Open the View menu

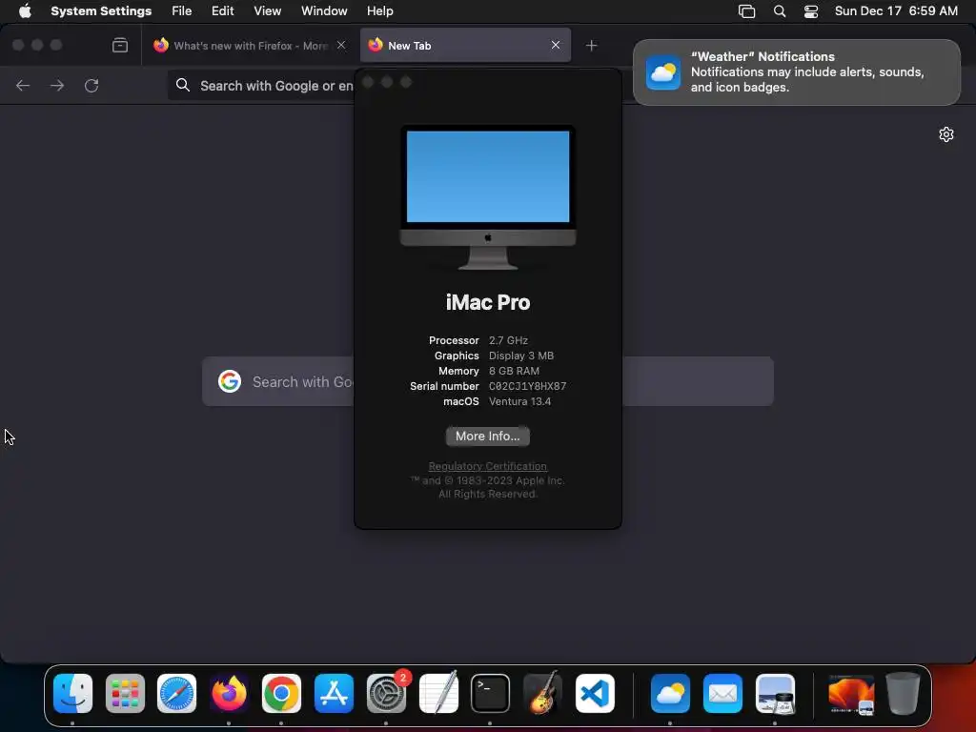tap(267, 10)
